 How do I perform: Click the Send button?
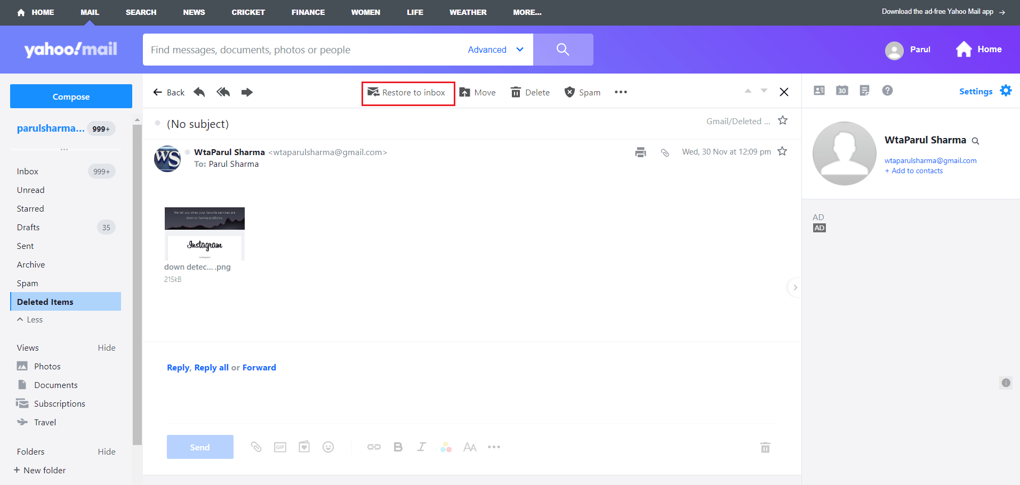[x=200, y=447]
